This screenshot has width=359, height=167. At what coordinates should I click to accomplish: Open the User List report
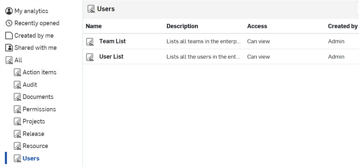tap(111, 56)
